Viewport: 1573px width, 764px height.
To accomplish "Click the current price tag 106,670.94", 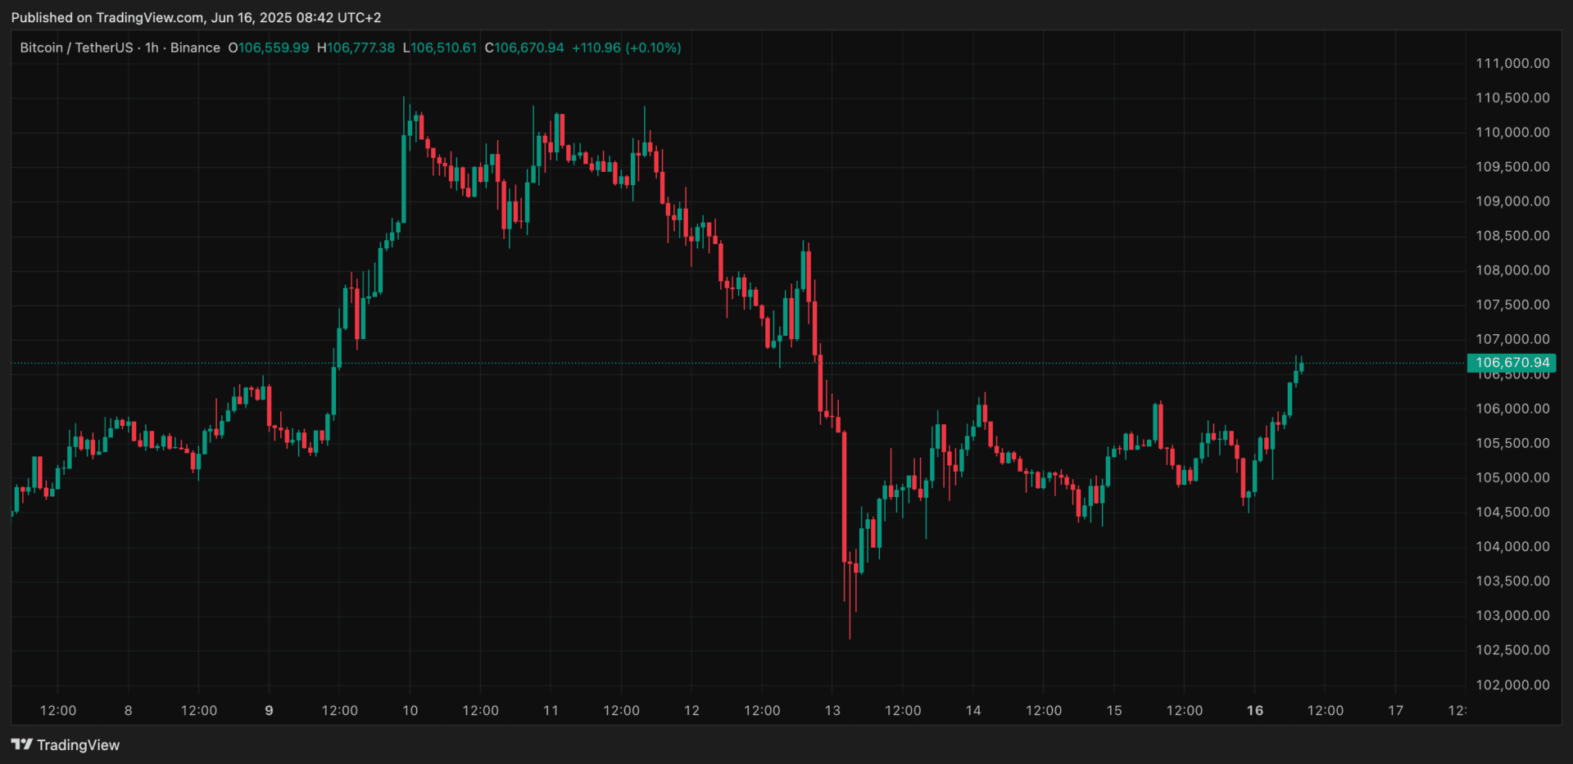I will pos(1512,363).
